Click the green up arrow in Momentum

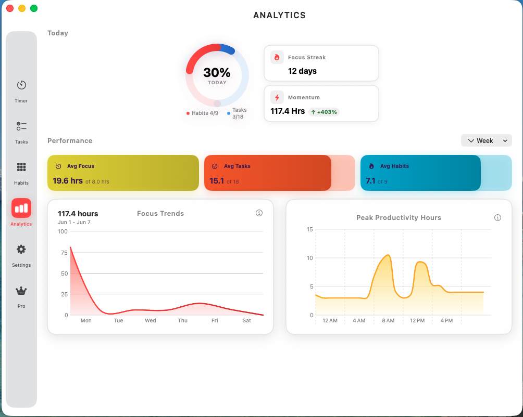[x=313, y=112]
